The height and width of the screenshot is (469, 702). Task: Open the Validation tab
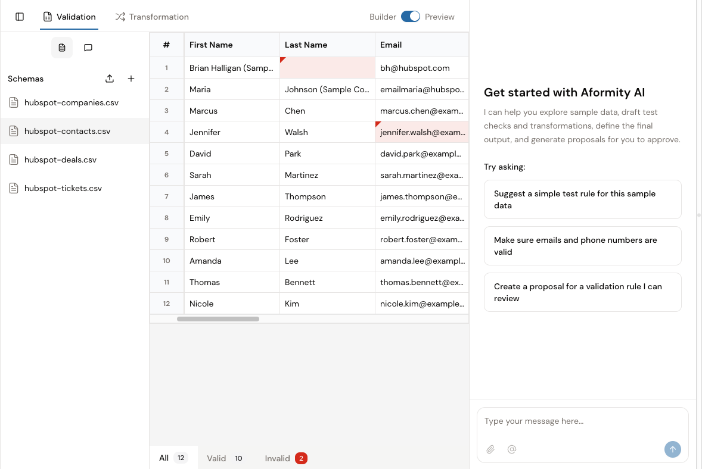click(x=69, y=17)
